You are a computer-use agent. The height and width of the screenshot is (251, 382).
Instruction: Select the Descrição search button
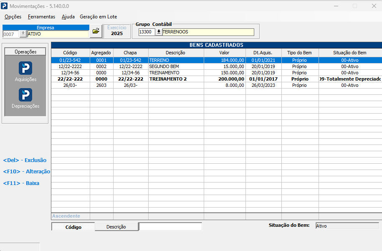point(116,227)
